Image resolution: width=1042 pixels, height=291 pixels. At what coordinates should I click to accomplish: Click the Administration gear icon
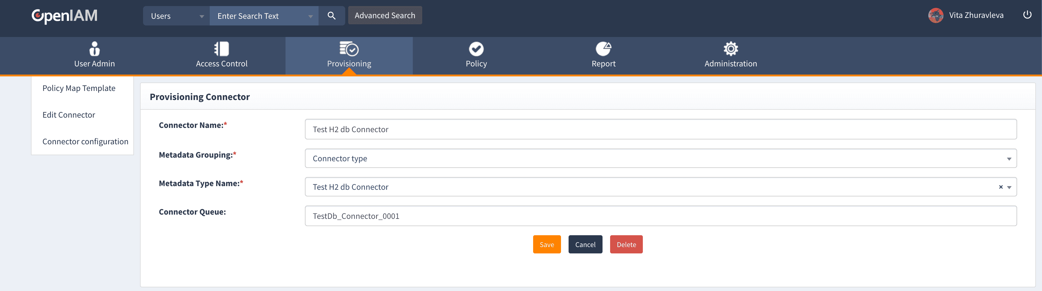(730, 49)
